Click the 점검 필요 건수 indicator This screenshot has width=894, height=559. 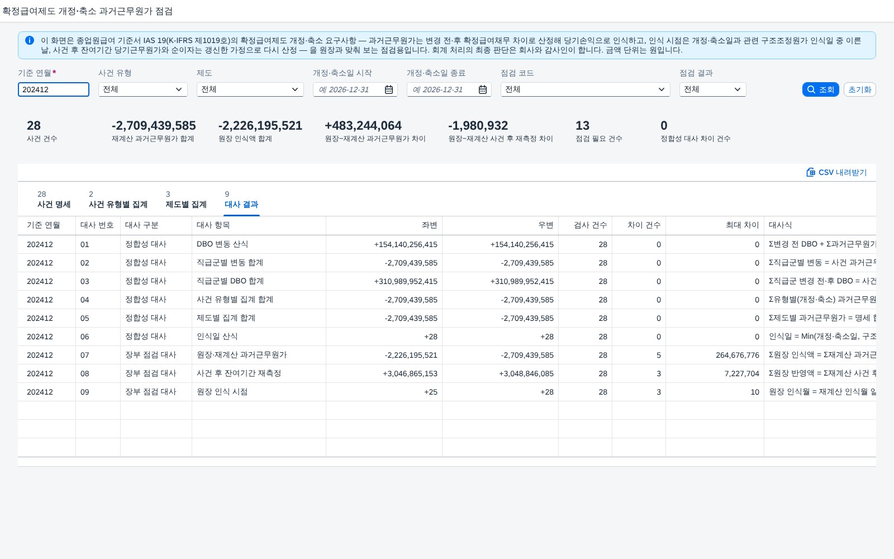(598, 131)
